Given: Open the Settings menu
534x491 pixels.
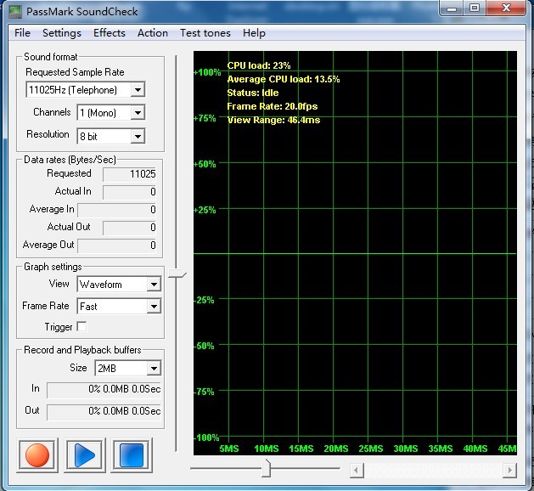Looking at the screenshot, I should (x=62, y=33).
